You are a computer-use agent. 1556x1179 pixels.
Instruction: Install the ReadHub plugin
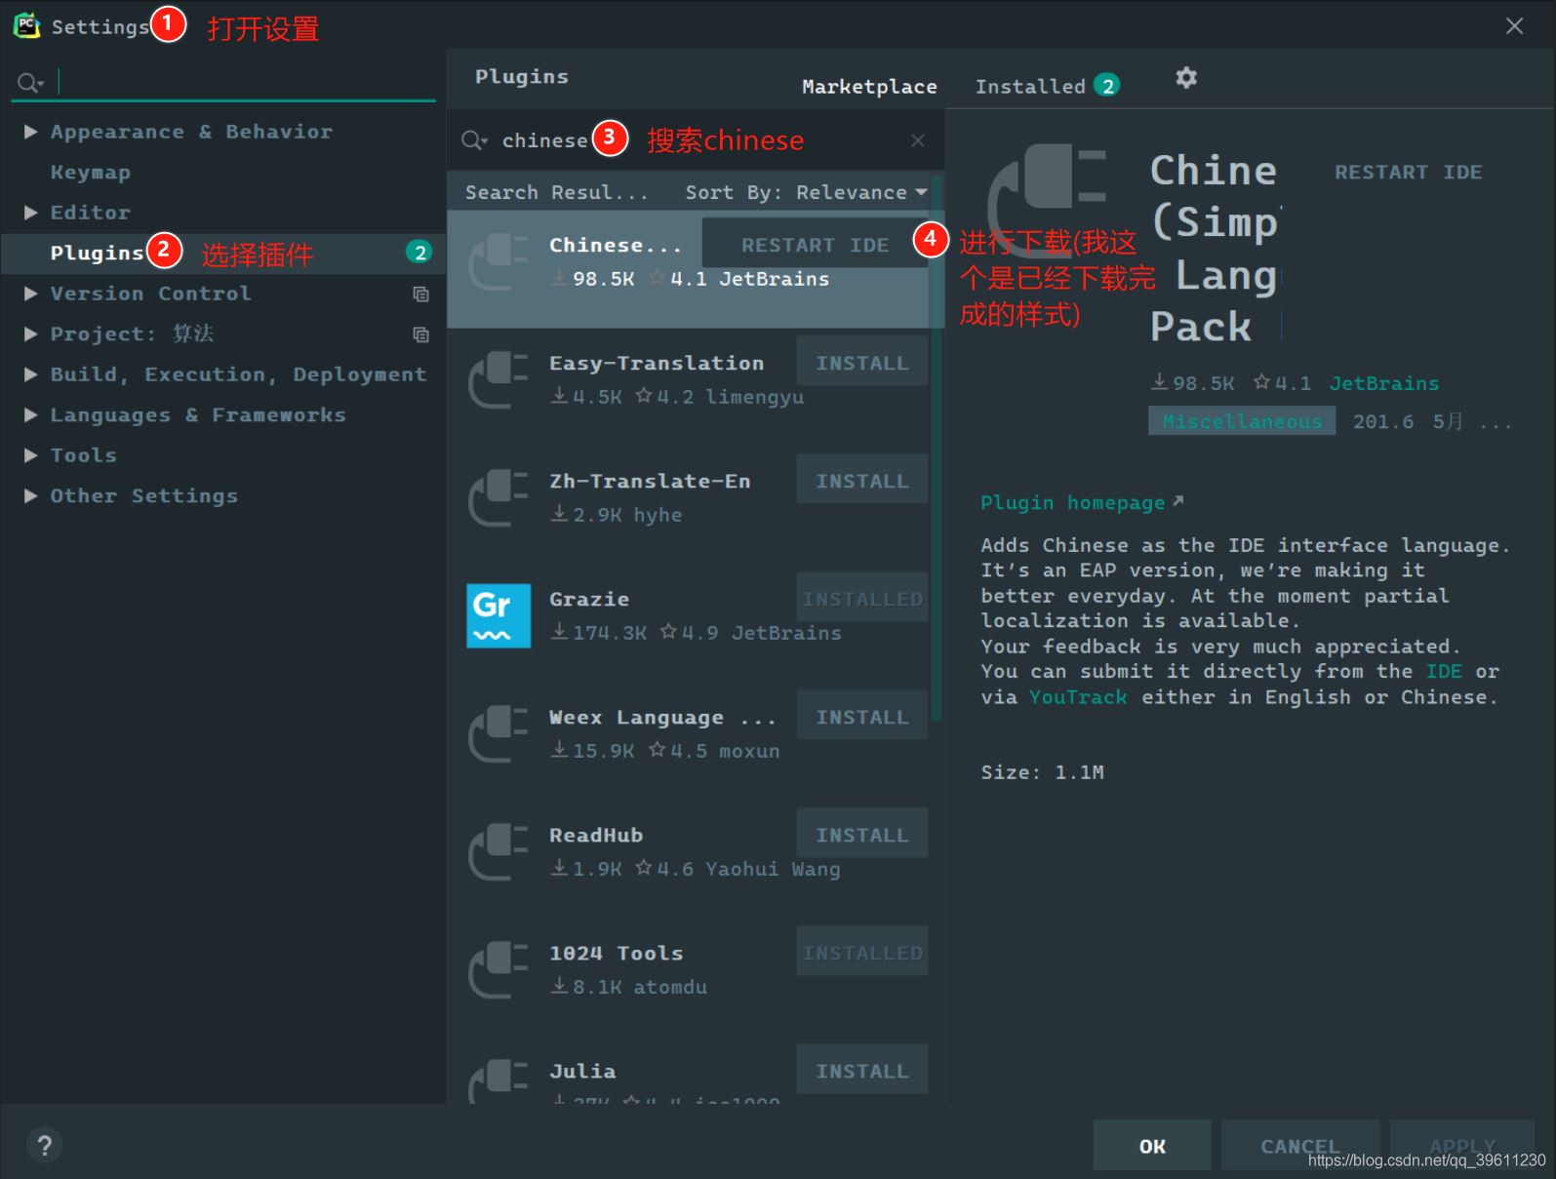click(861, 835)
